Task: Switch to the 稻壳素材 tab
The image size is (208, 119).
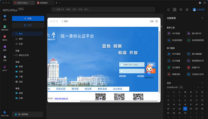Action: 45,3
